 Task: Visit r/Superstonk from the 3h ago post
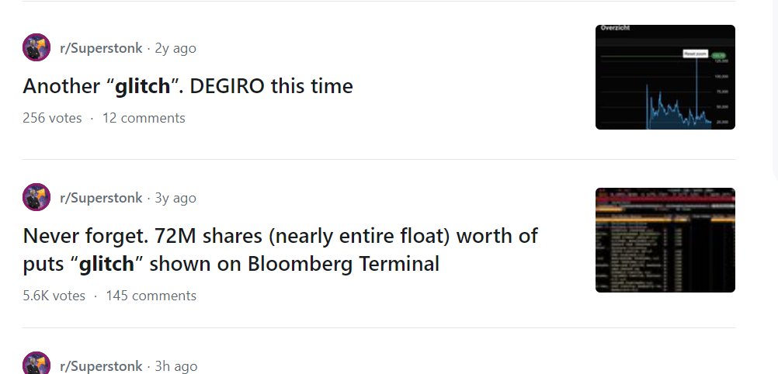(x=101, y=366)
